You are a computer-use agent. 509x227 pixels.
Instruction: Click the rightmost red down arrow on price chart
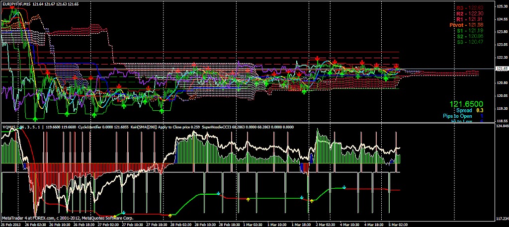396,66
